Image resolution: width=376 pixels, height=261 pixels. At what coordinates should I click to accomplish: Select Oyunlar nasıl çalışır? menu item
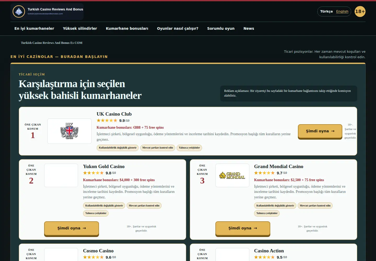point(178,28)
